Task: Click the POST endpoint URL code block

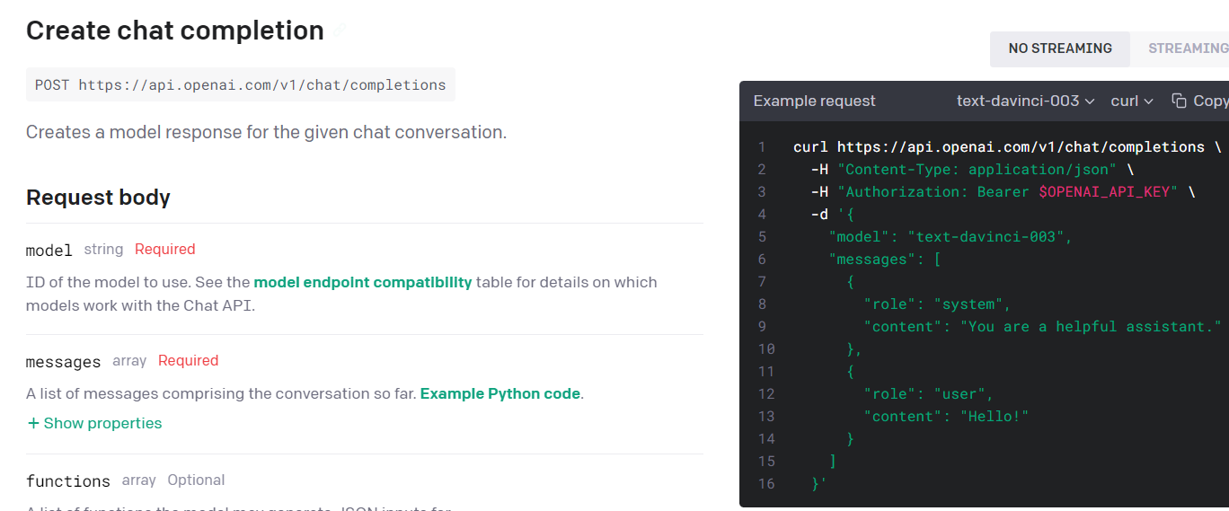Action: [x=240, y=85]
